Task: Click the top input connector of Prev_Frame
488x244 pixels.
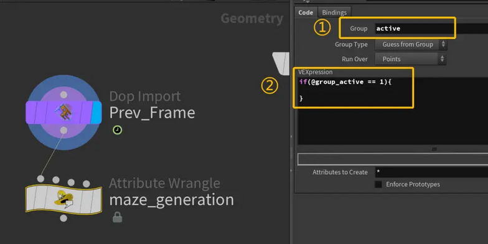Action: pyautogui.click(x=63, y=95)
